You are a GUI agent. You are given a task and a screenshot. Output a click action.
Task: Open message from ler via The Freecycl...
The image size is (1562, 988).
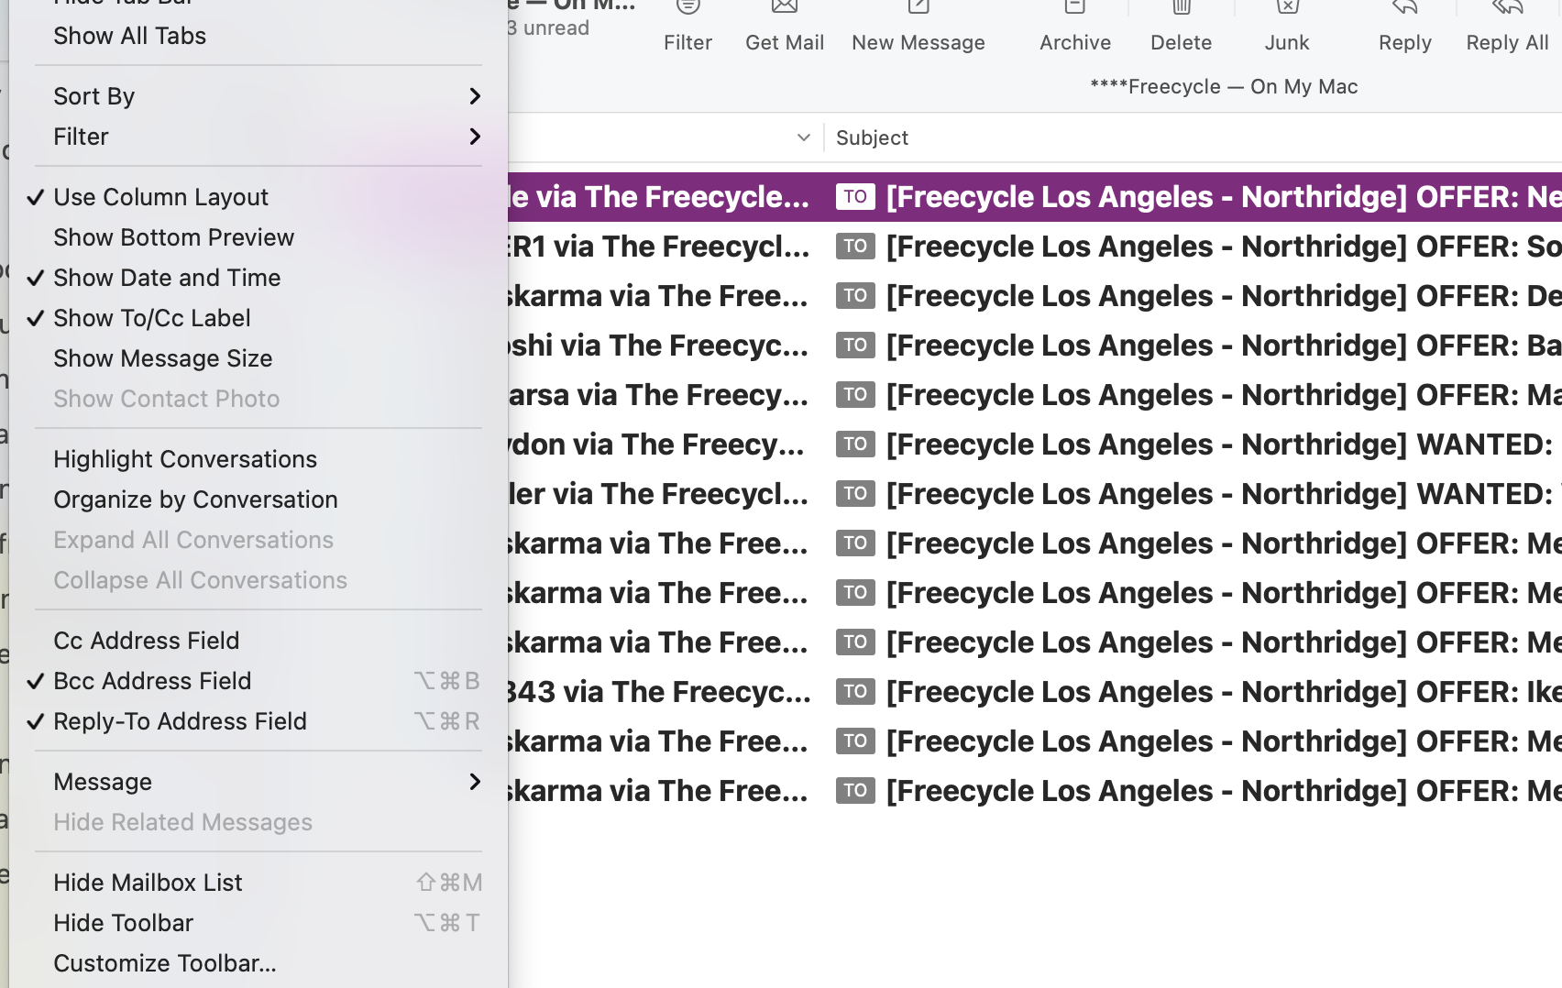(x=659, y=494)
